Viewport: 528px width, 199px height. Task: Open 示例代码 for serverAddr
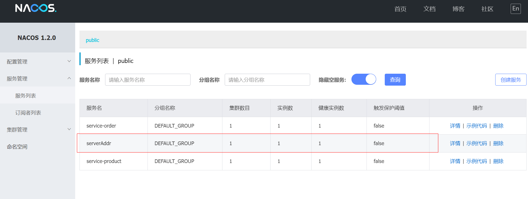[x=476, y=143]
